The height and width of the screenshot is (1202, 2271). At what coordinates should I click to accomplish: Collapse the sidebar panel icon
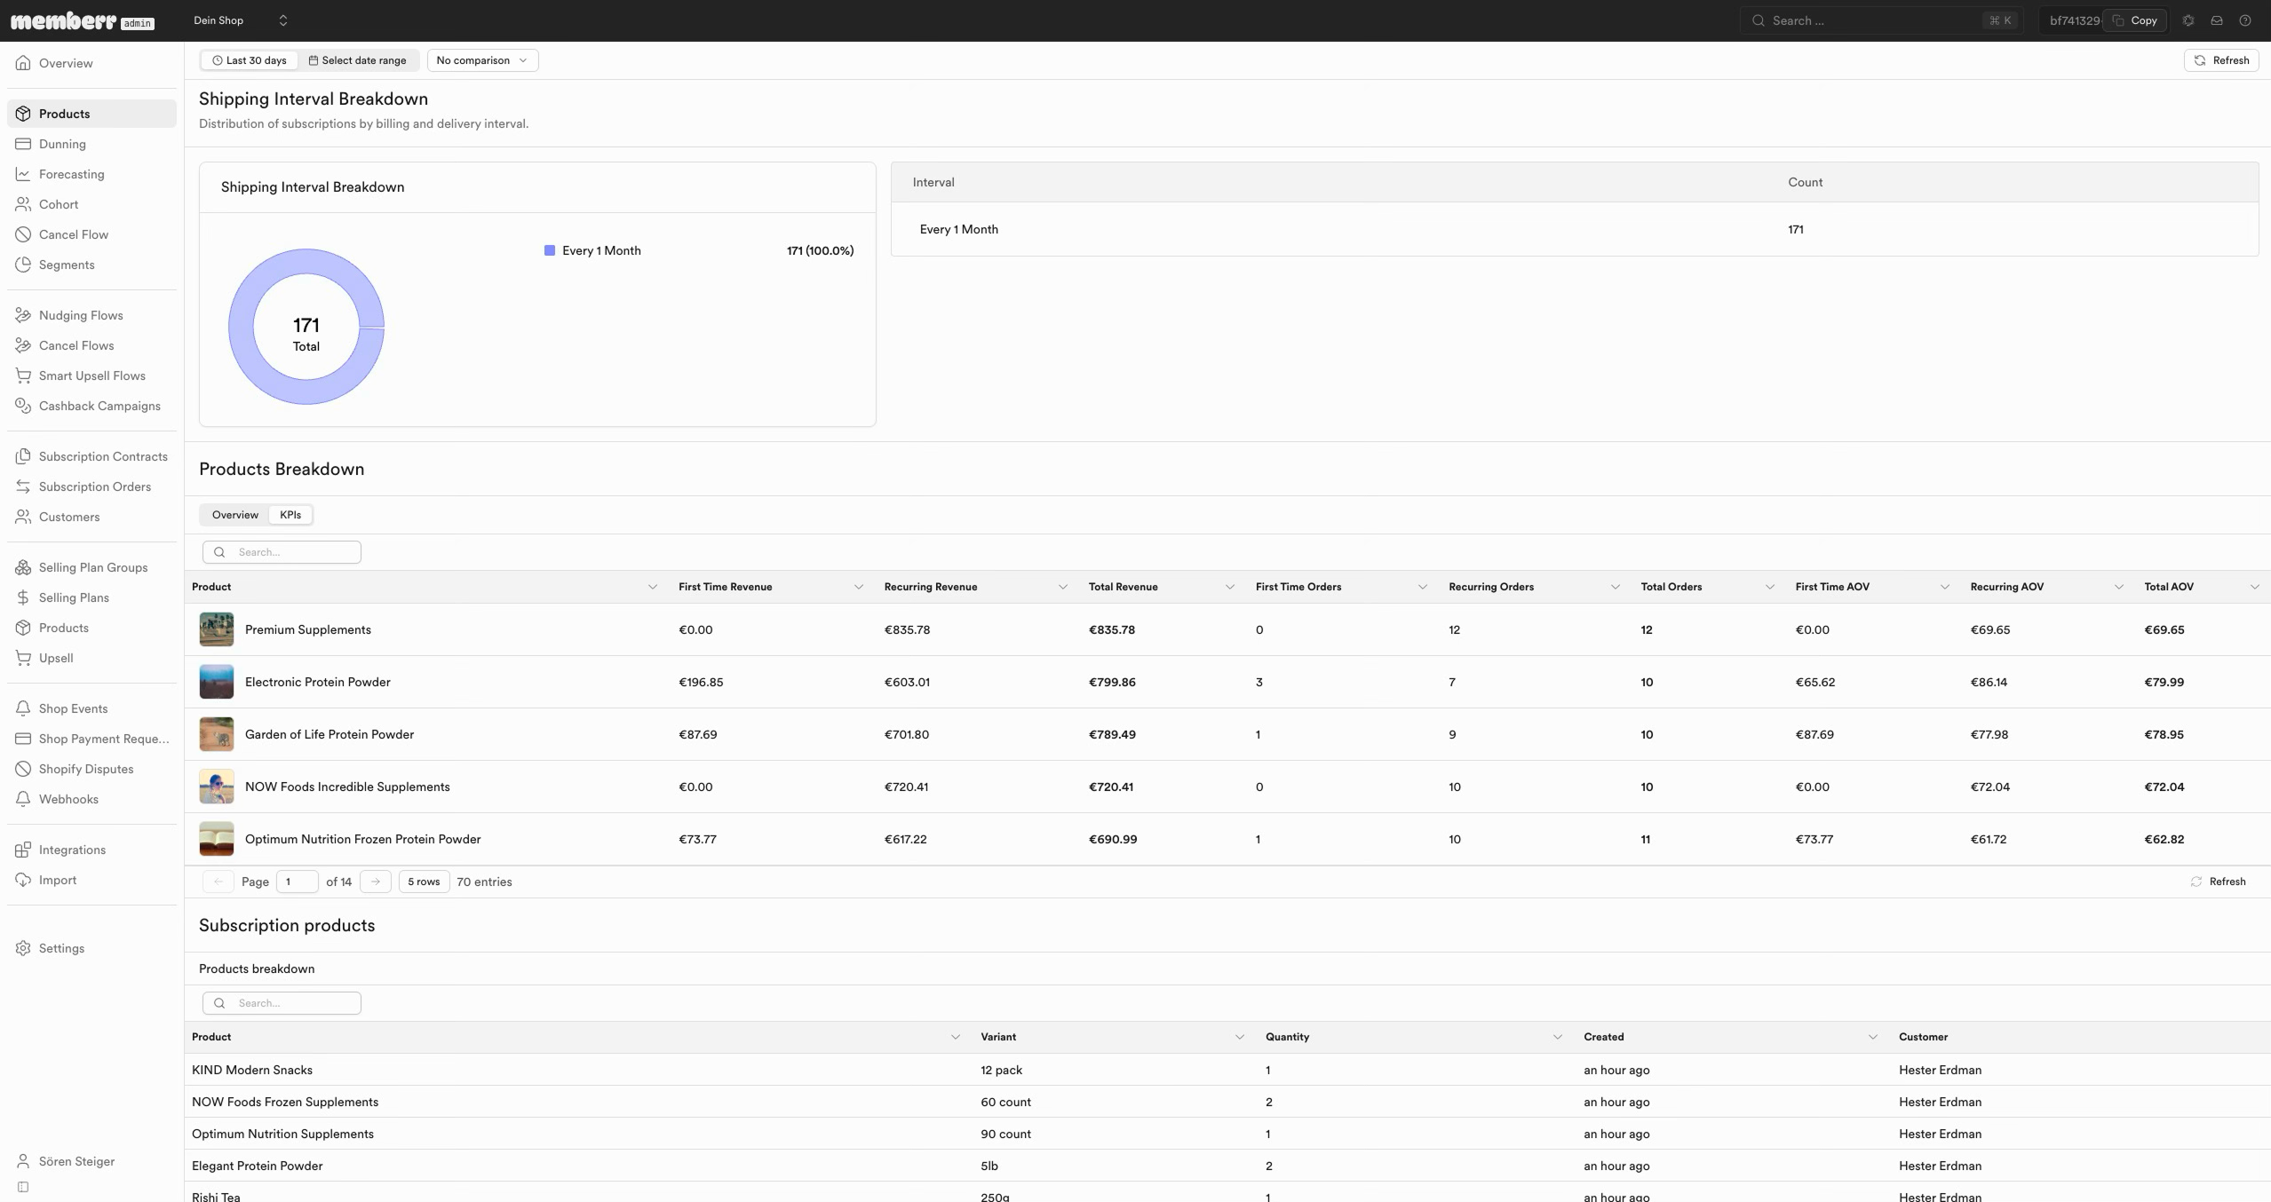(x=23, y=1187)
